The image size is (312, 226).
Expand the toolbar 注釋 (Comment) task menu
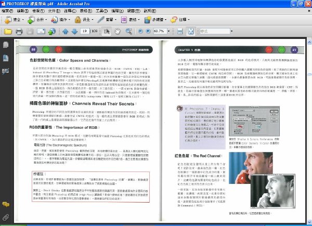[180, 20]
